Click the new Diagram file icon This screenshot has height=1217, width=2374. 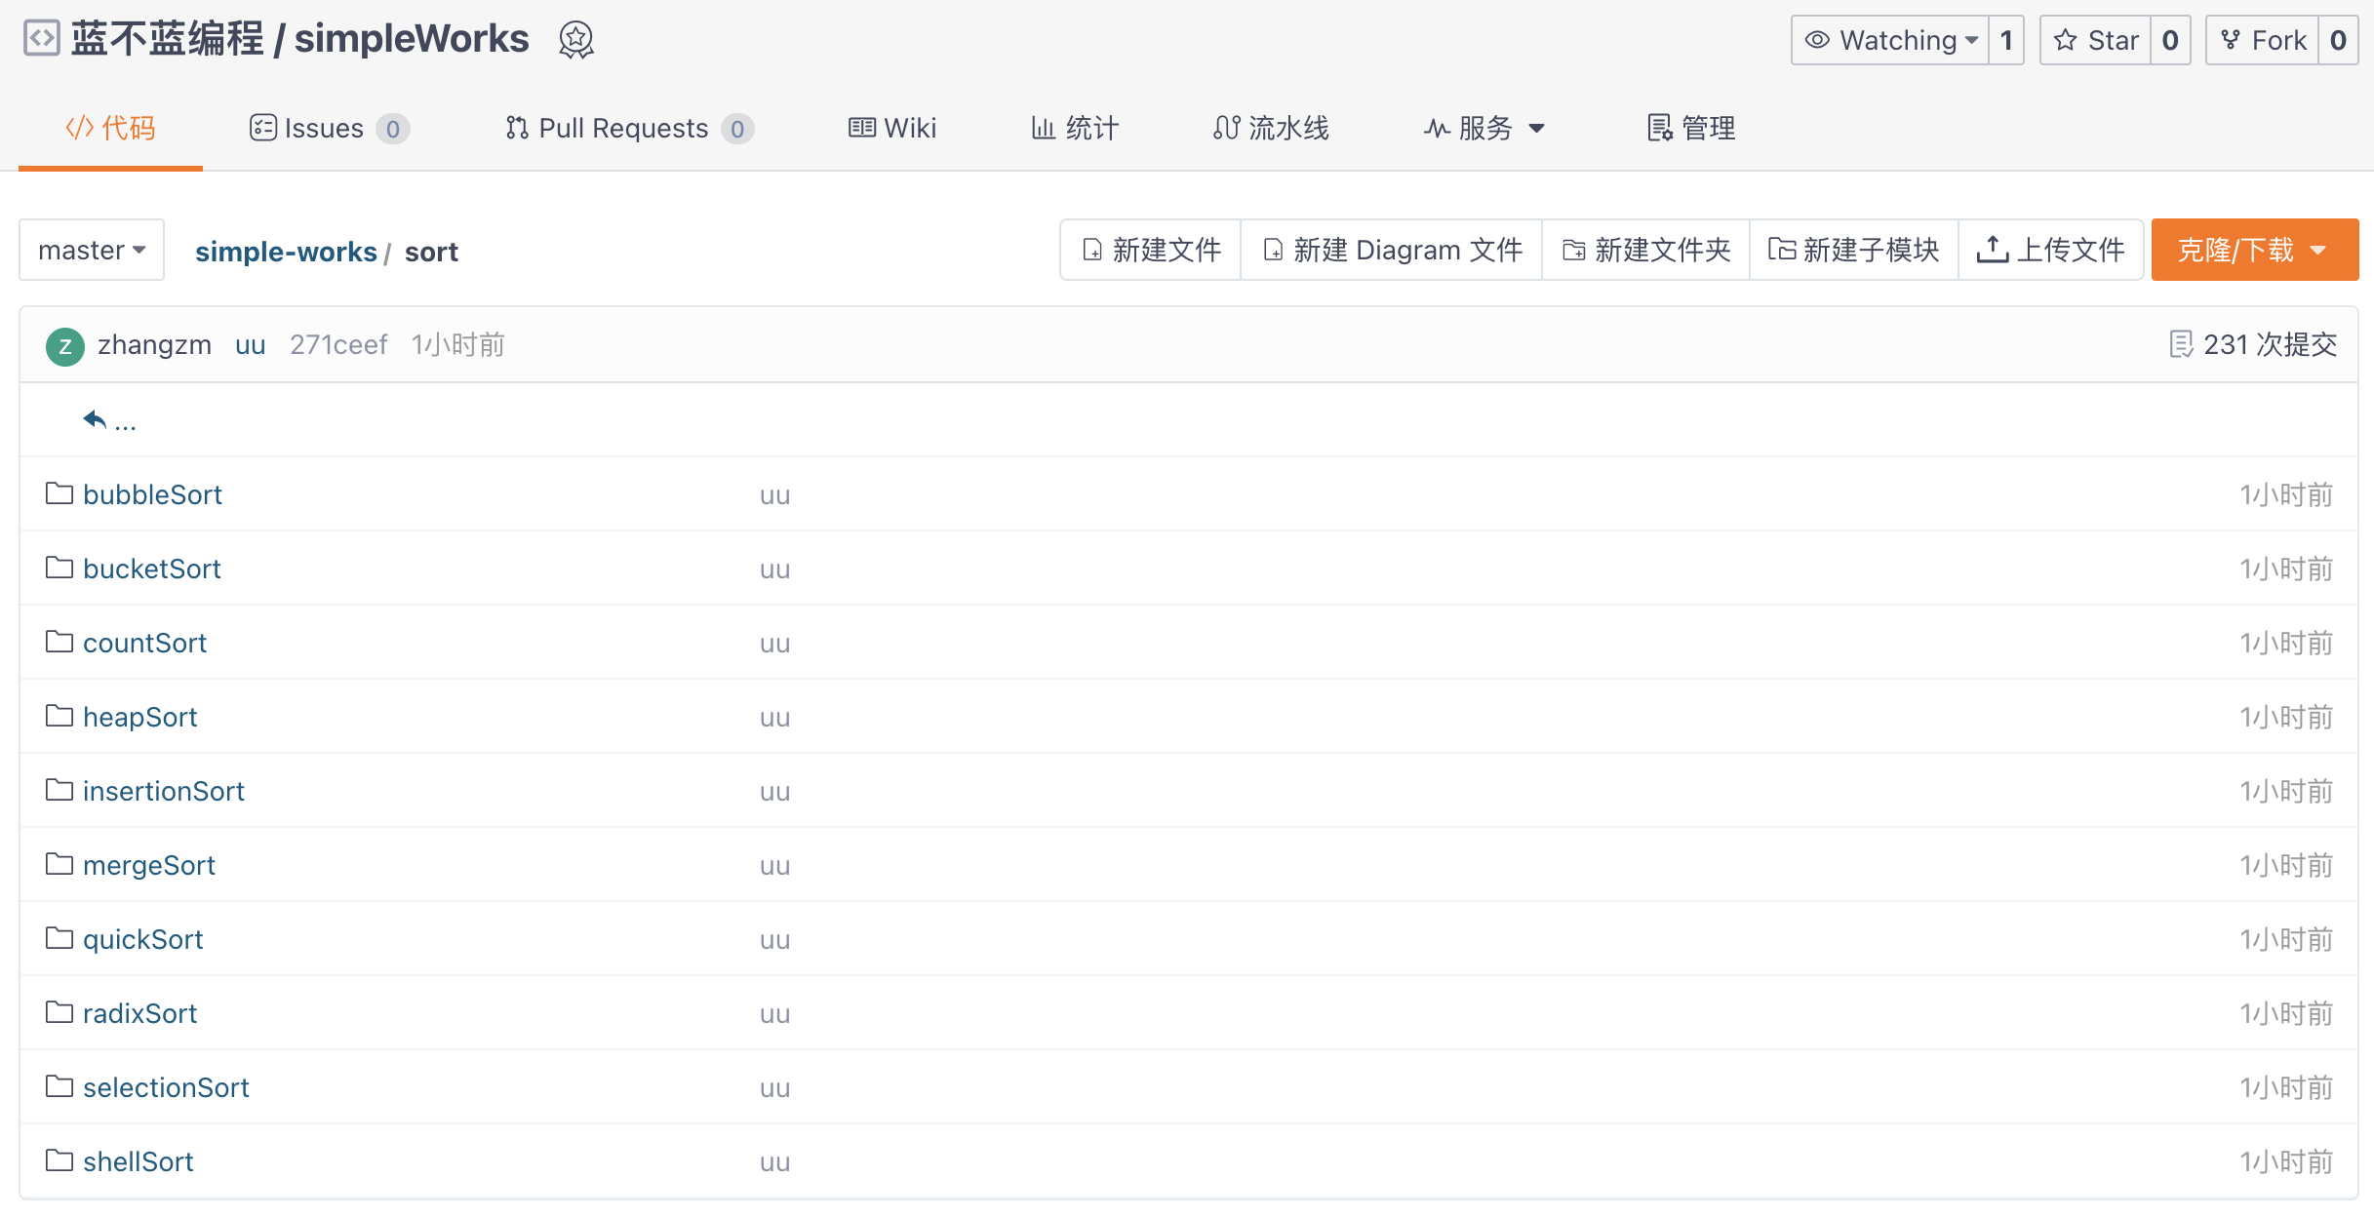pos(1273,250)
